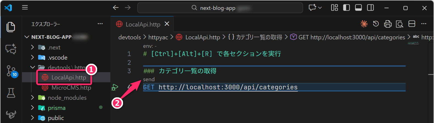Open the Explorer view in activity bar
Image resolution: width=434 pixels, height=123 pixels.
tap(11, 27)
